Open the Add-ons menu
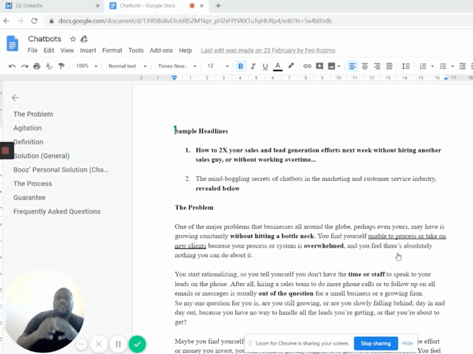The height and width of the screenshot is (354, 473). click(161, 50)
